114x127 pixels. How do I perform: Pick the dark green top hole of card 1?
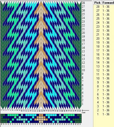[x=2, y=115]
